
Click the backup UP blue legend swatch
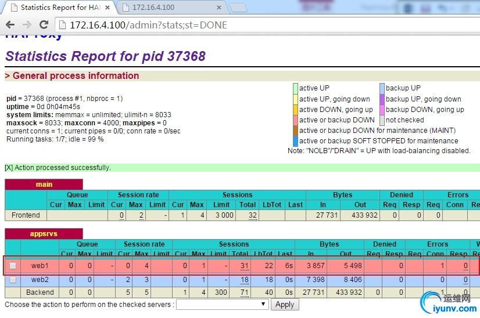tap(382, 88)
